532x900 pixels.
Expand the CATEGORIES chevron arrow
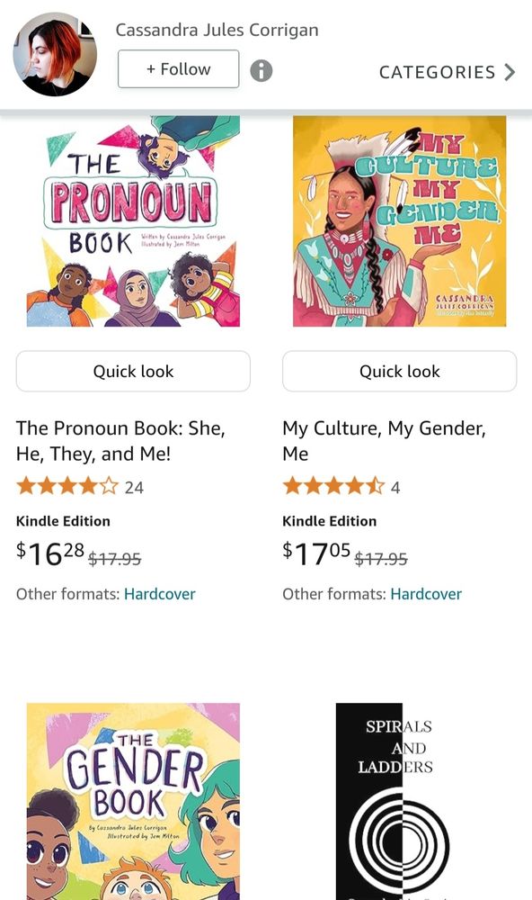coord(510,72)
